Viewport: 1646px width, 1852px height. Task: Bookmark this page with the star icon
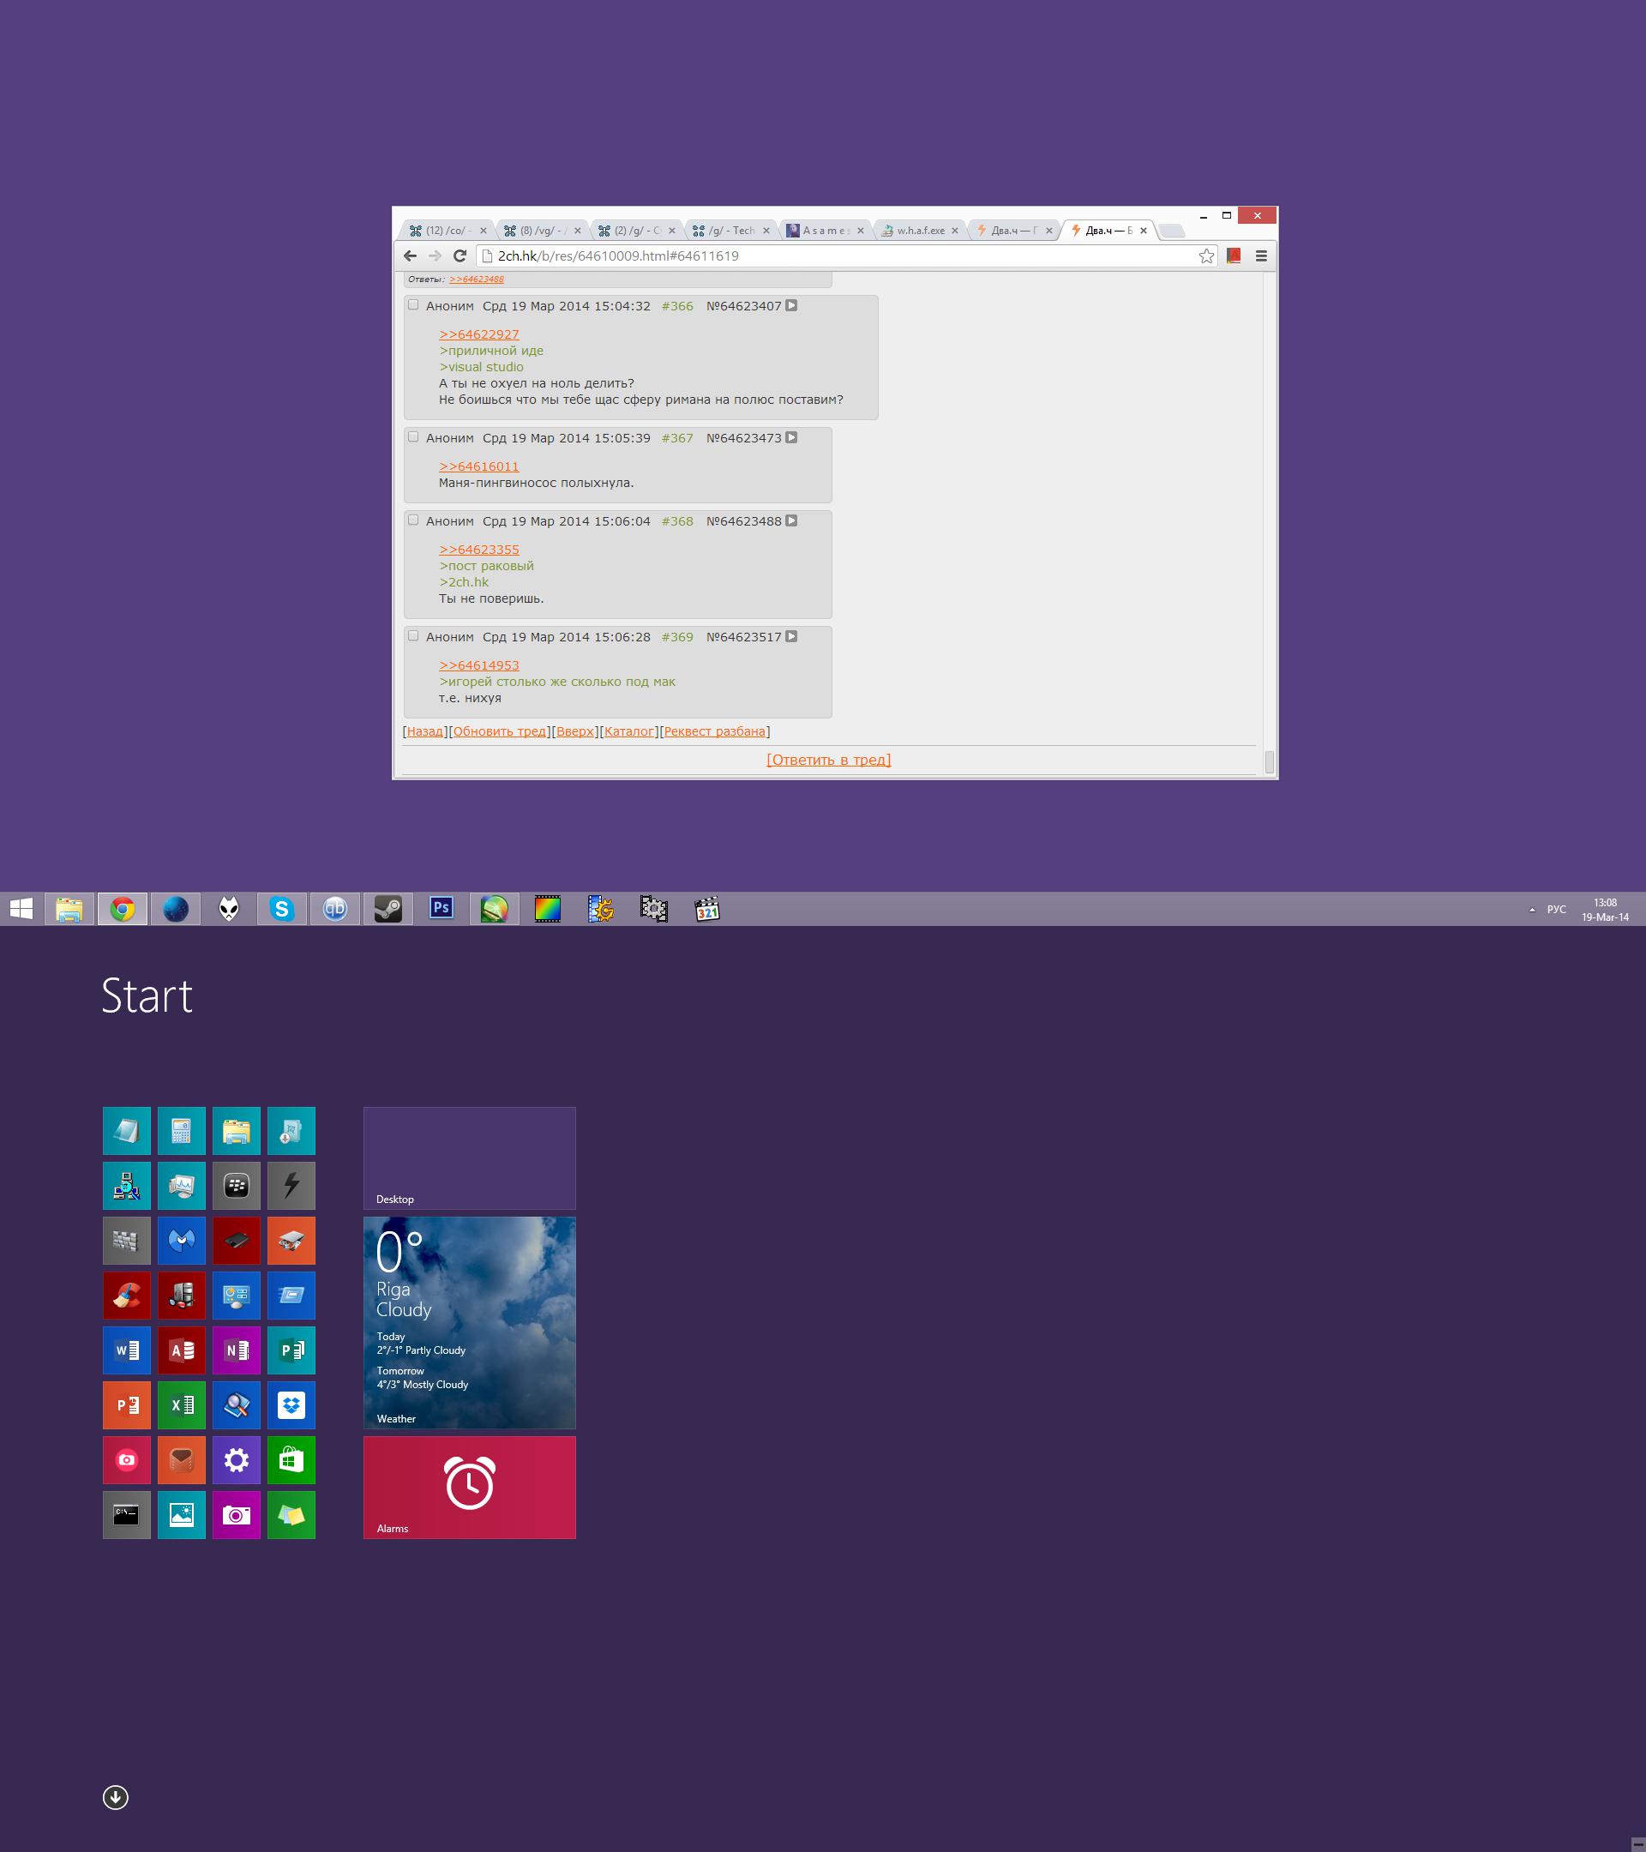point(1205,256)
